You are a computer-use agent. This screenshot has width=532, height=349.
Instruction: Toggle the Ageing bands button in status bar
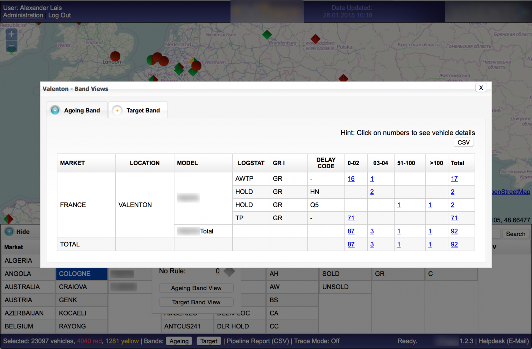179,341
